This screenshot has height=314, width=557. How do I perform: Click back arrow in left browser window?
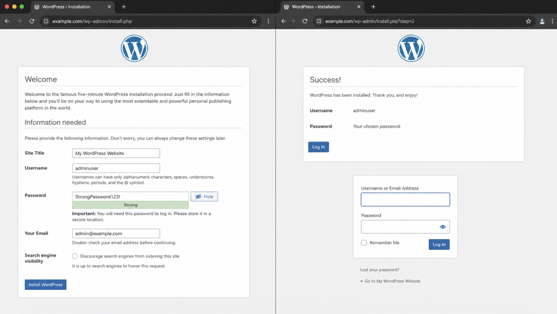pos(7,21)
